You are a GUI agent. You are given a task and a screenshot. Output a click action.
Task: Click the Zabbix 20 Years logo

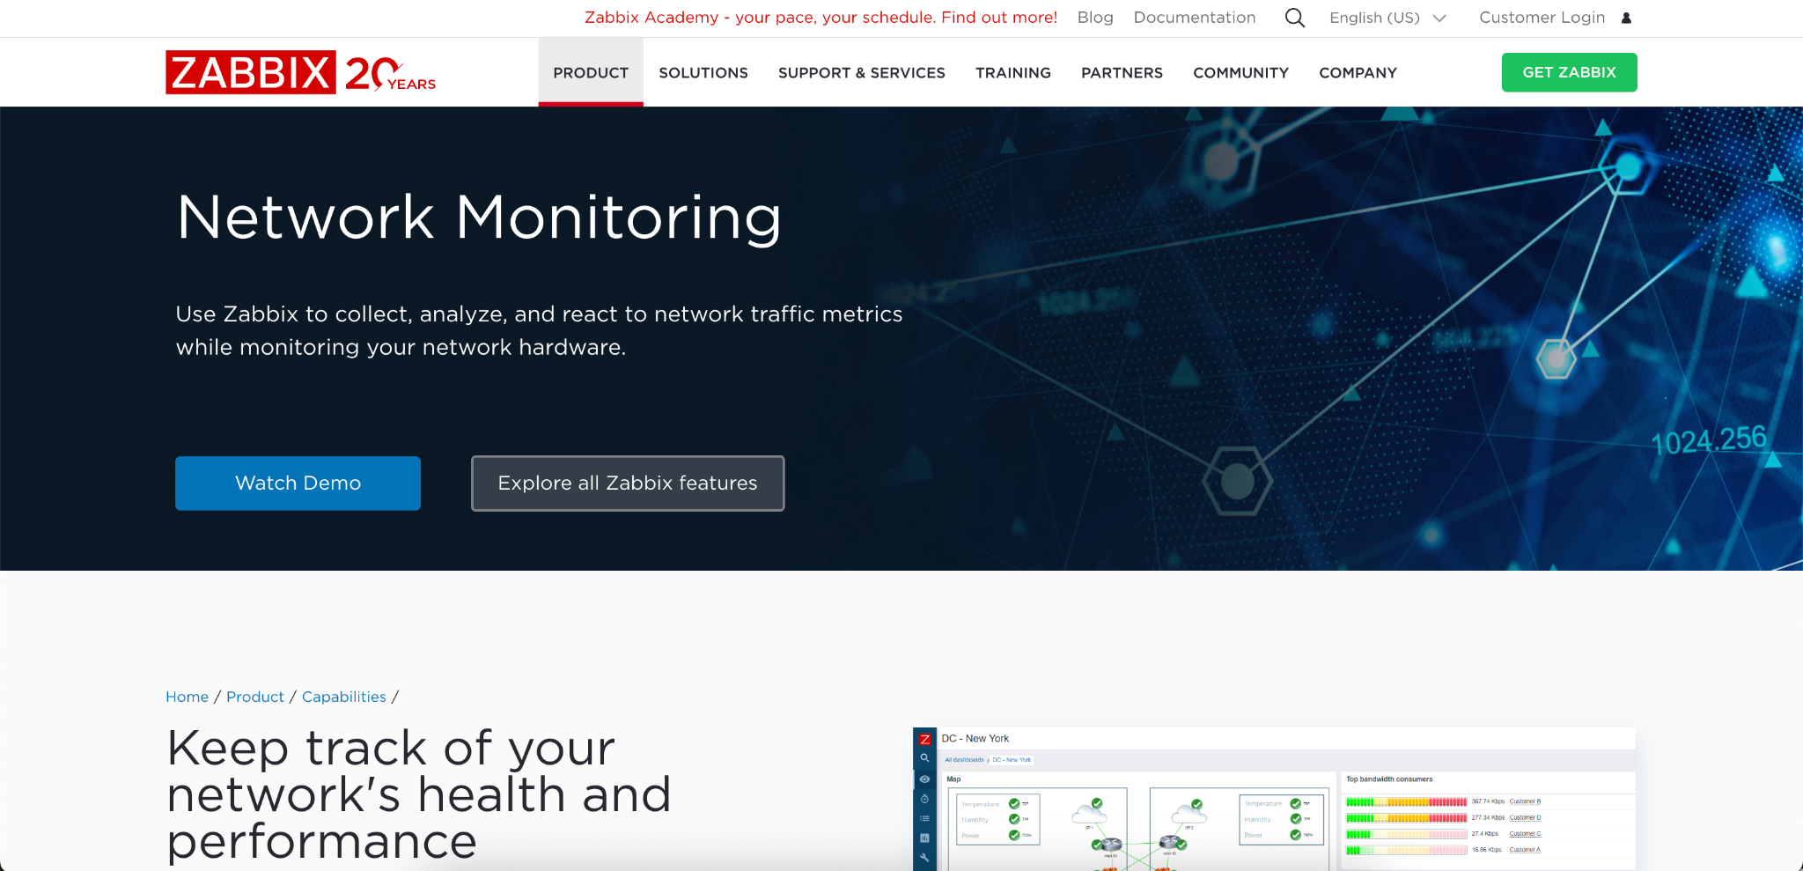(300, 72)
